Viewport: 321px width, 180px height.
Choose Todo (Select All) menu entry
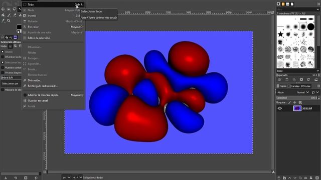pos(53,4)
